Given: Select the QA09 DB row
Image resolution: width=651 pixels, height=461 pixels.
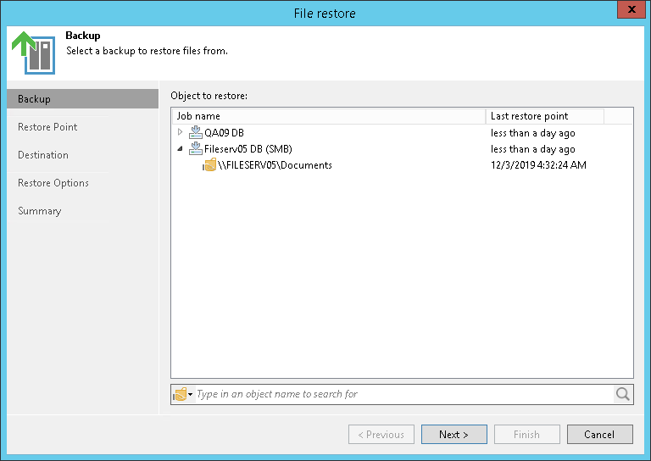Looking at the screenshot, I should pyautogui.click(x=402, y=133).
